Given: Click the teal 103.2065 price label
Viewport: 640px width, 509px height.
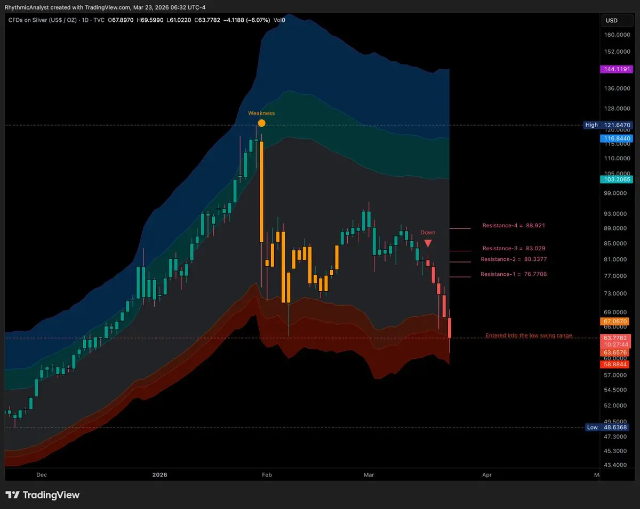Looking at the screenshot, I should click(616, 179).
